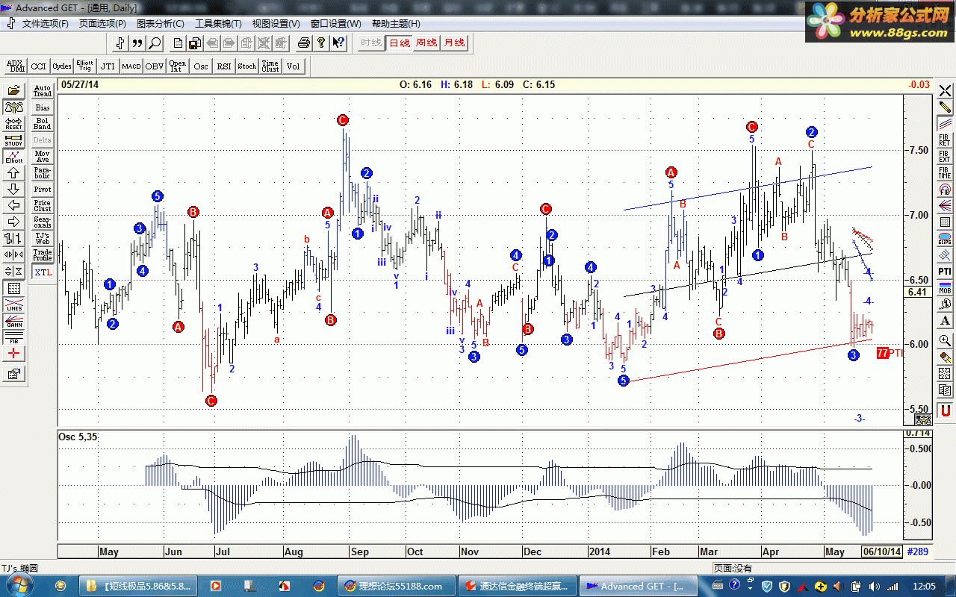Screen dimensions: 956x597
Task: Select the FIB EXT tool
Action: [x=946, y=157]
